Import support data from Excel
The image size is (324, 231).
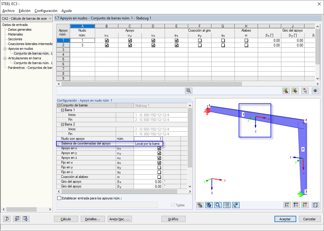295,91
